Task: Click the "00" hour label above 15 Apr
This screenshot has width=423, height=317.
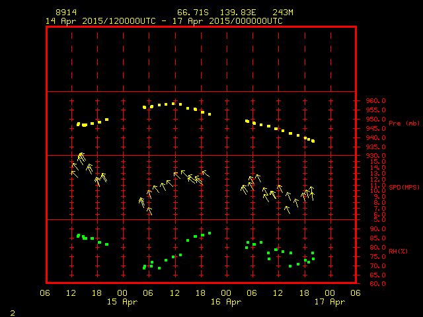Action: click(122, 293)
